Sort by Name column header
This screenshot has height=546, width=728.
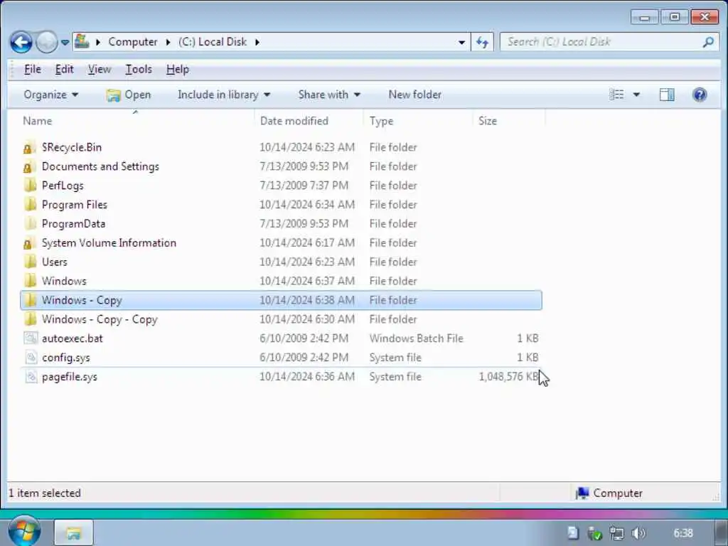coord(38,121)
